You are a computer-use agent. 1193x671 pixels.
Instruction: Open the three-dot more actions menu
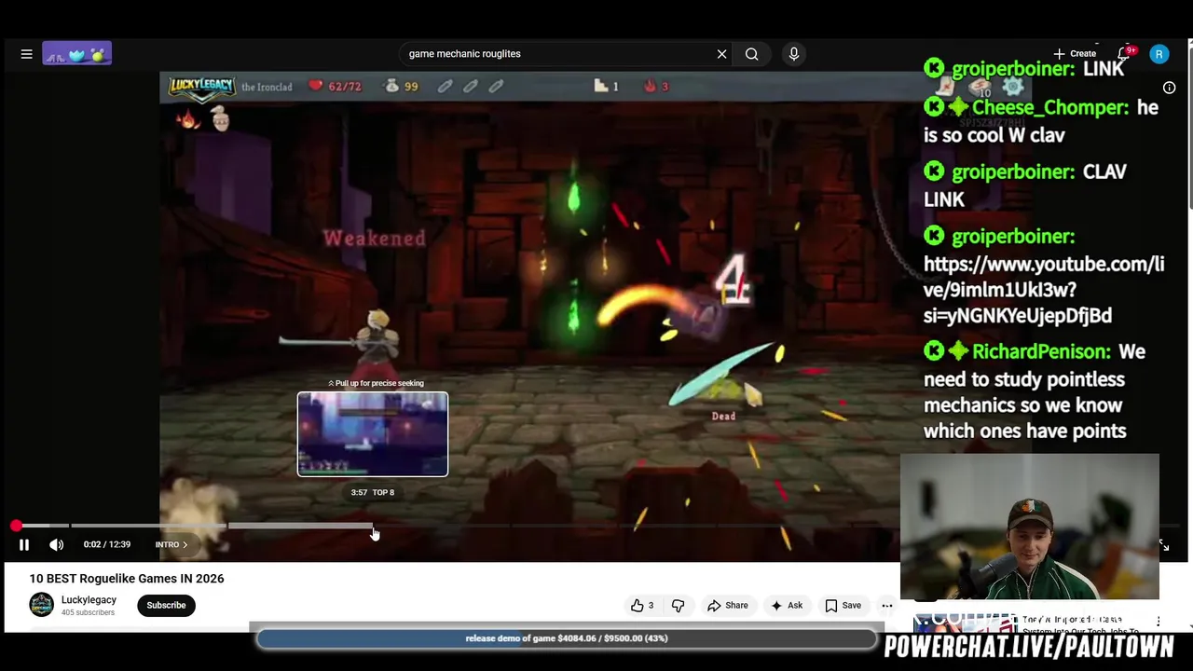click(x=887, y=606)
